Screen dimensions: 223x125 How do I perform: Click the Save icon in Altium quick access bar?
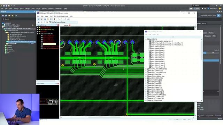click(4, 6)
